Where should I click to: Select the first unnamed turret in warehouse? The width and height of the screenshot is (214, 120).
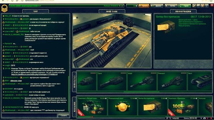(x=87, y=81)
